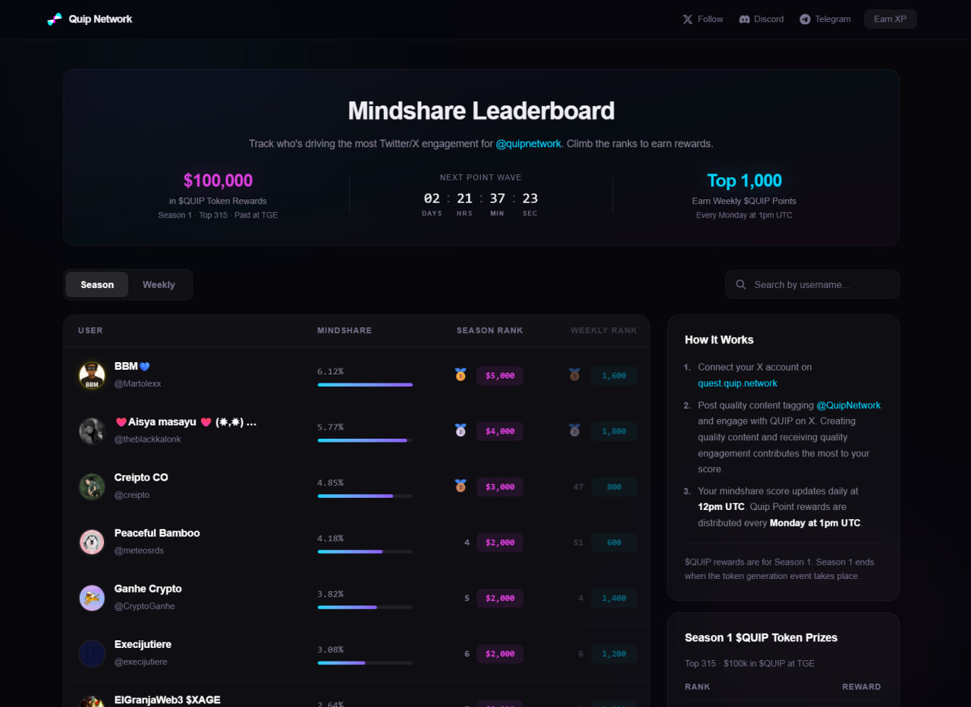Click Ganhe Crypto's 3.82% mindshare bar
This screenshot has height=707, width=971.
365,608
